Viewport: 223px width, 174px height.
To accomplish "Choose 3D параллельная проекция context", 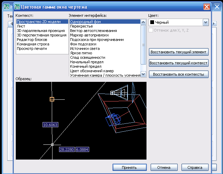I will click(x=42, y=31).
